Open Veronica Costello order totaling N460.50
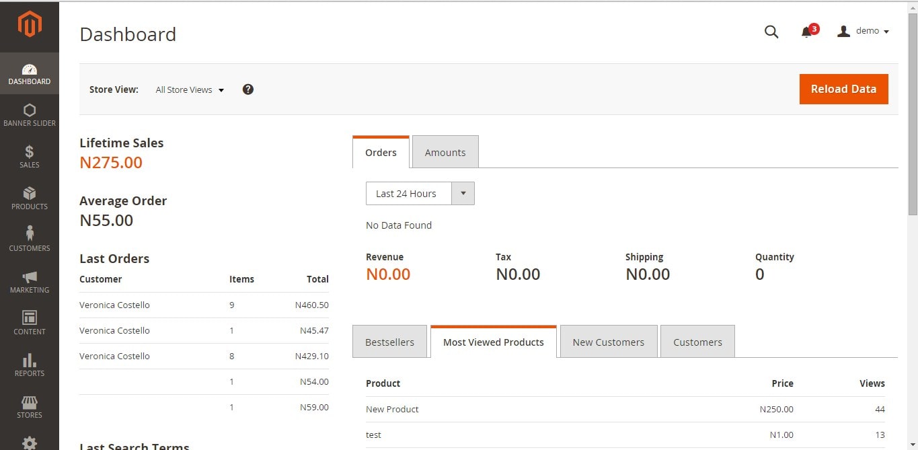The width and height of the screenshot is (918, 450). pos(204,305)
